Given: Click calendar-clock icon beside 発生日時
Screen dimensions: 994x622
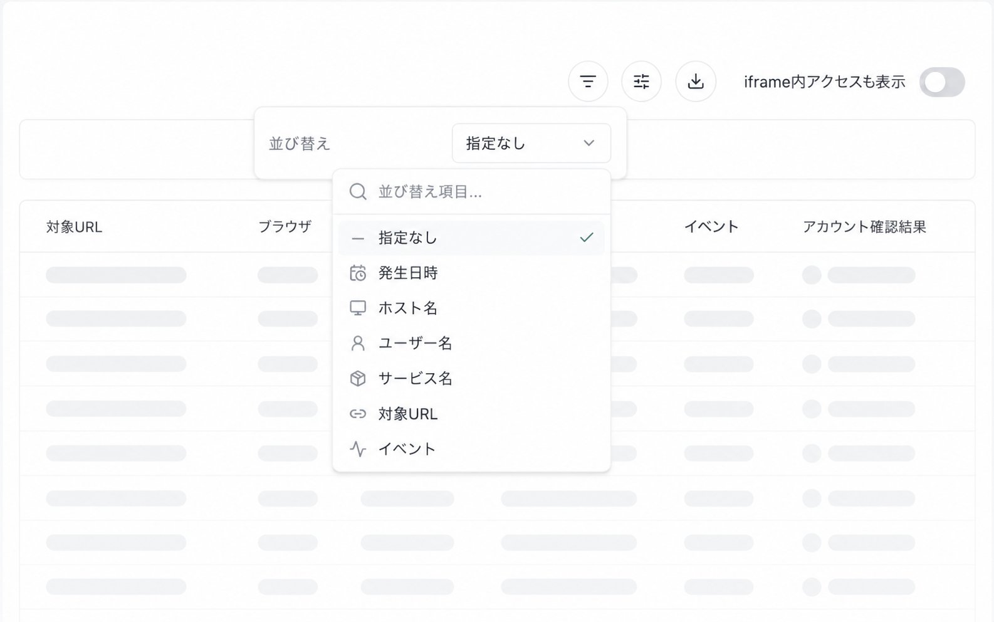Looking at the screenshot, I should coord(358,273).
